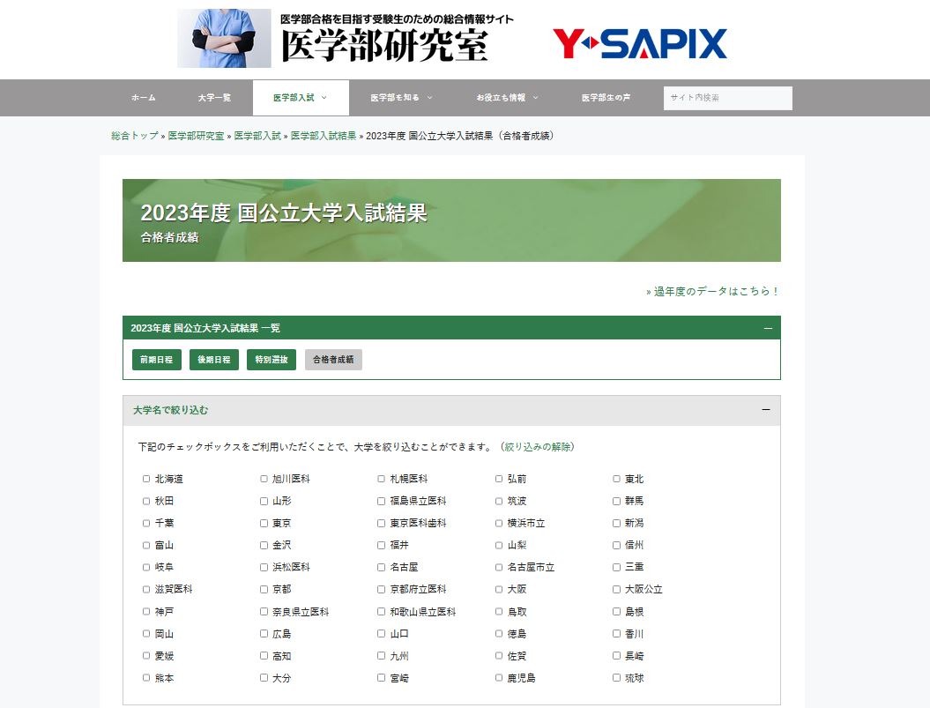Open the 大学一覧 menu item
The height and width of the screenshot is (708, 930).
click(214, 98)
